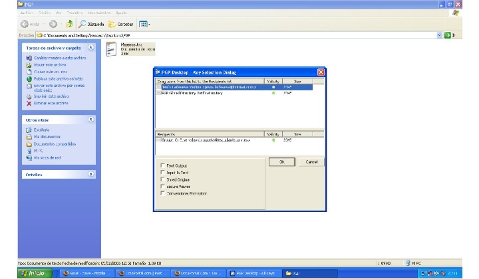479x279 pixels.
Task: Open the Búsqueda search tool
Action: point(91,24)
